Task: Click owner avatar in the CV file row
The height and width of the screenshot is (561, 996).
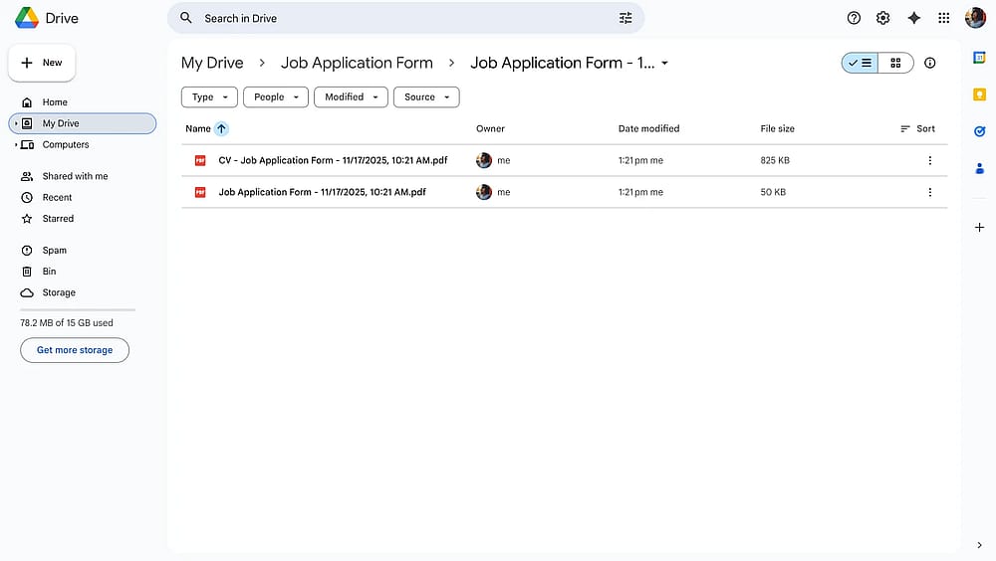Action: pos(484,160)
